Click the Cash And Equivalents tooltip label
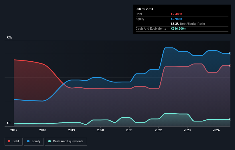The image size is (235, 150). click(151, 29)
